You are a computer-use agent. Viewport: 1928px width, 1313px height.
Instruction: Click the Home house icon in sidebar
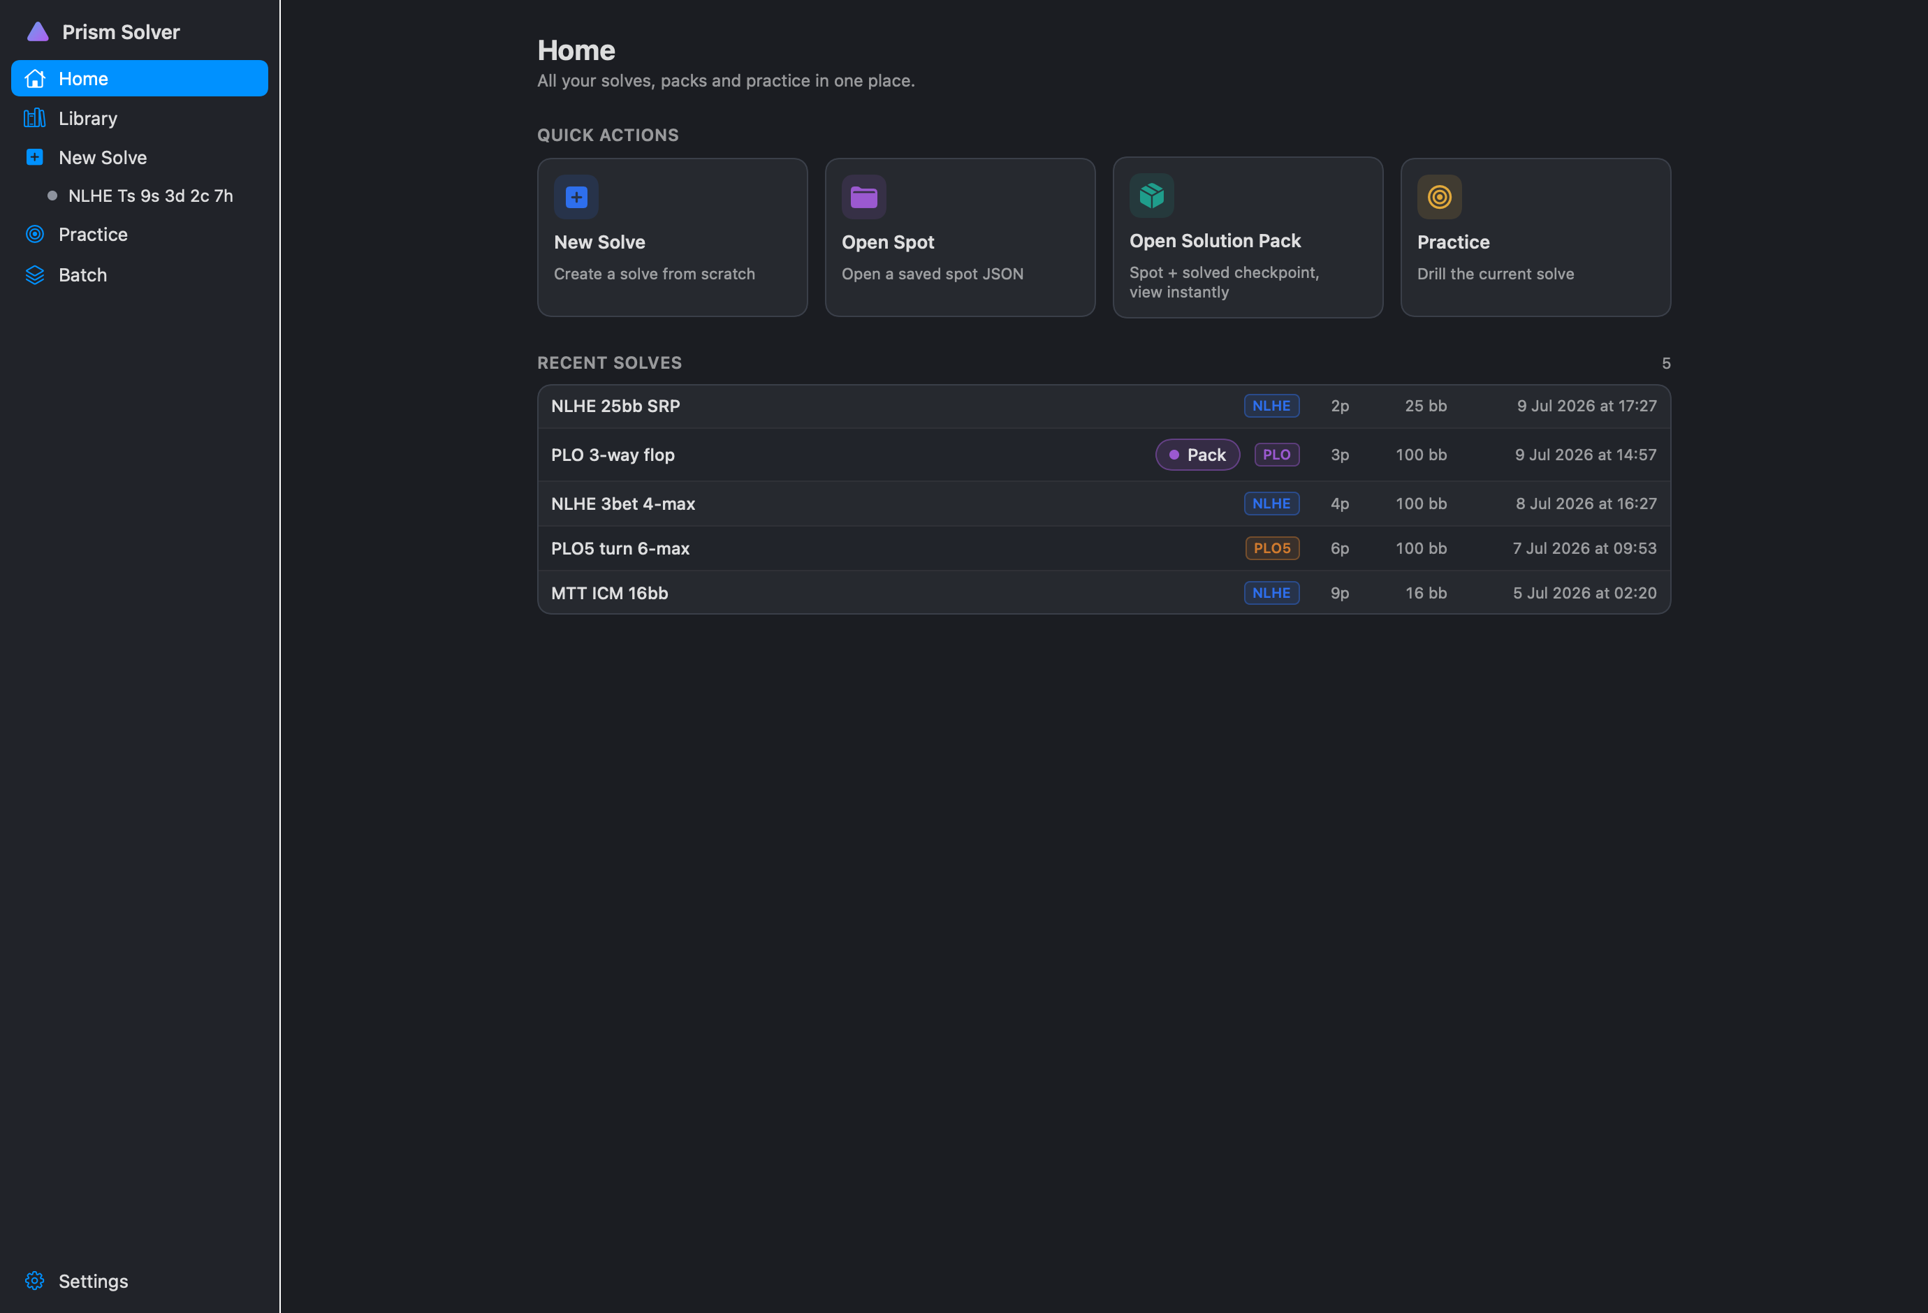[35, 79]
